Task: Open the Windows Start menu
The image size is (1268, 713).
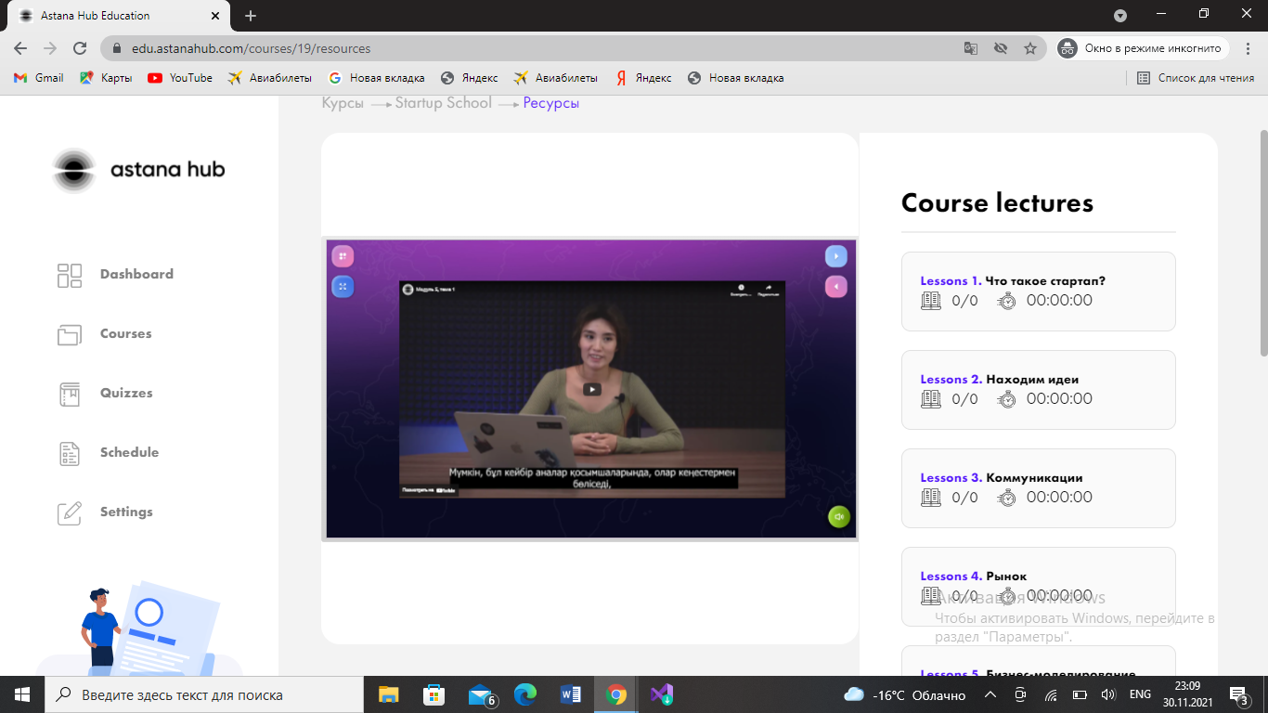Action: (x=22, y=694)
